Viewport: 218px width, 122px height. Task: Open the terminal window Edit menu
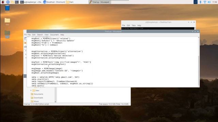click(x=128, y=25)
